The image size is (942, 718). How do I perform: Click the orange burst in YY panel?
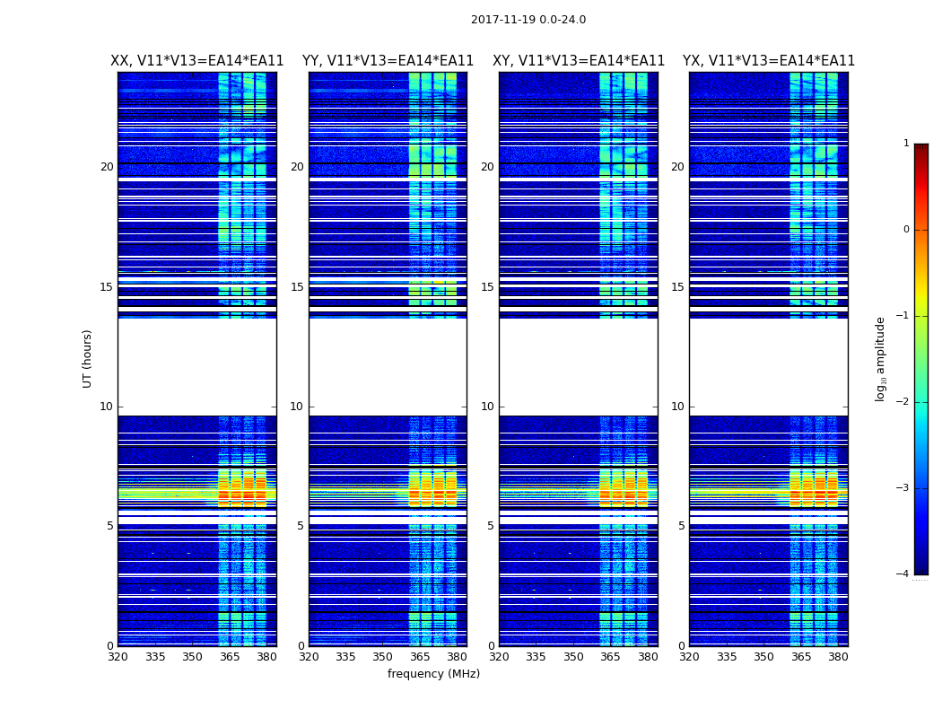(432, 490)
